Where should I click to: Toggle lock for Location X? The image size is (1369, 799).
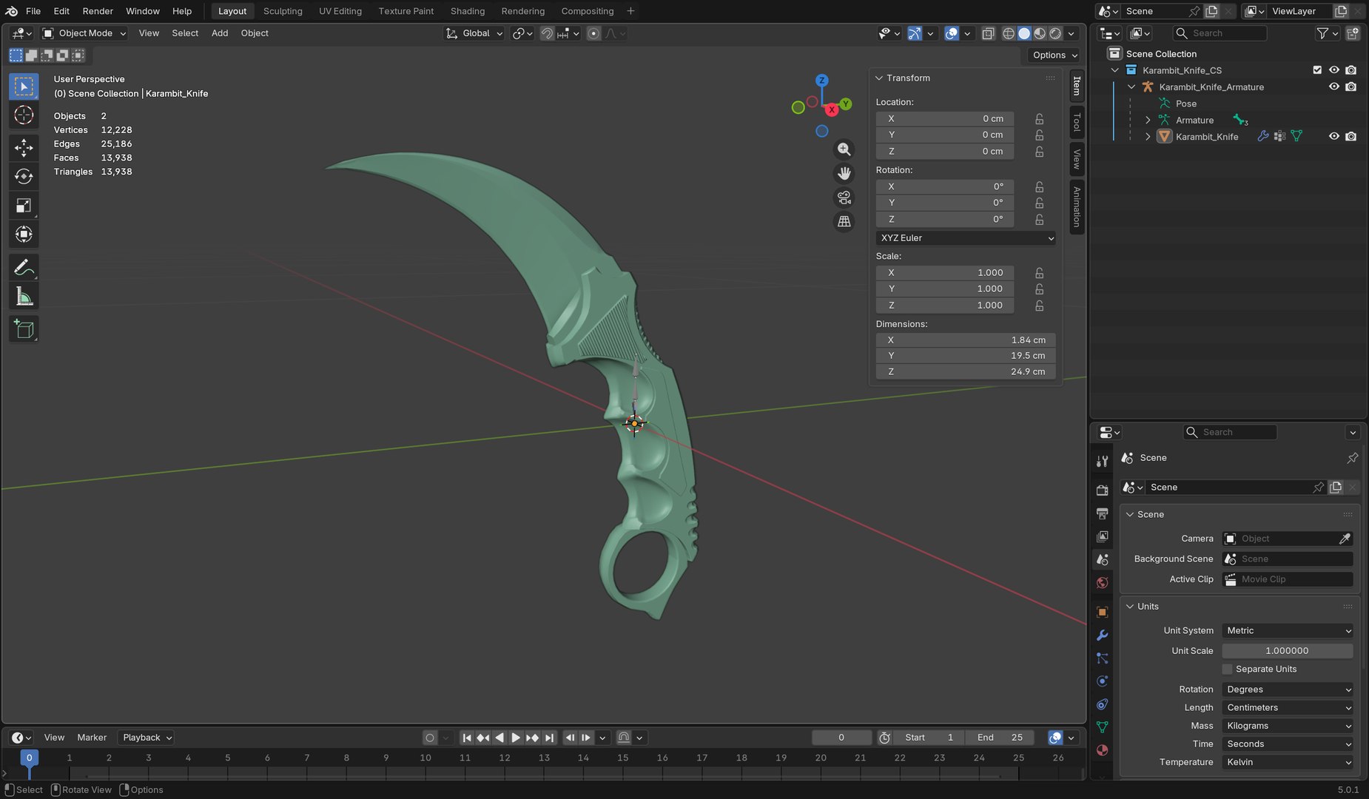(1040, 118)
